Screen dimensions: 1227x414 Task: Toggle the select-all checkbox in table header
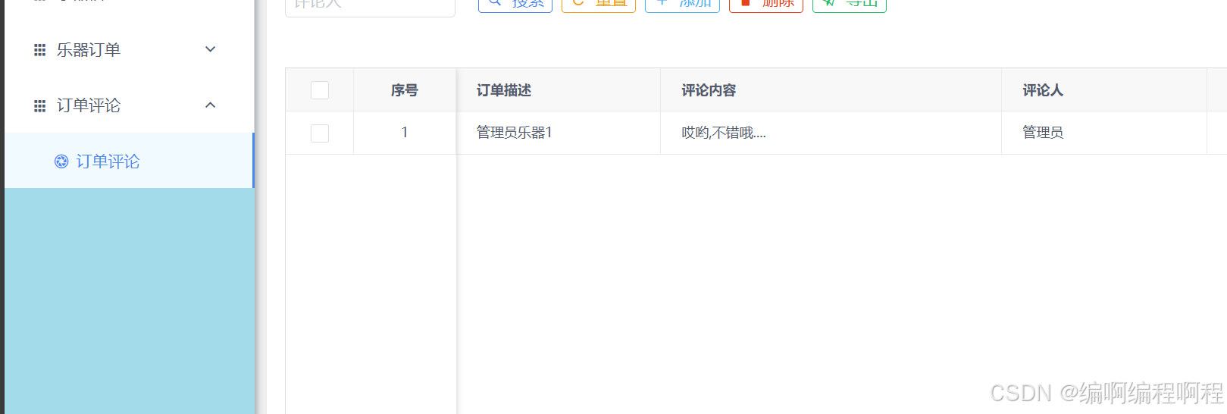320,90
